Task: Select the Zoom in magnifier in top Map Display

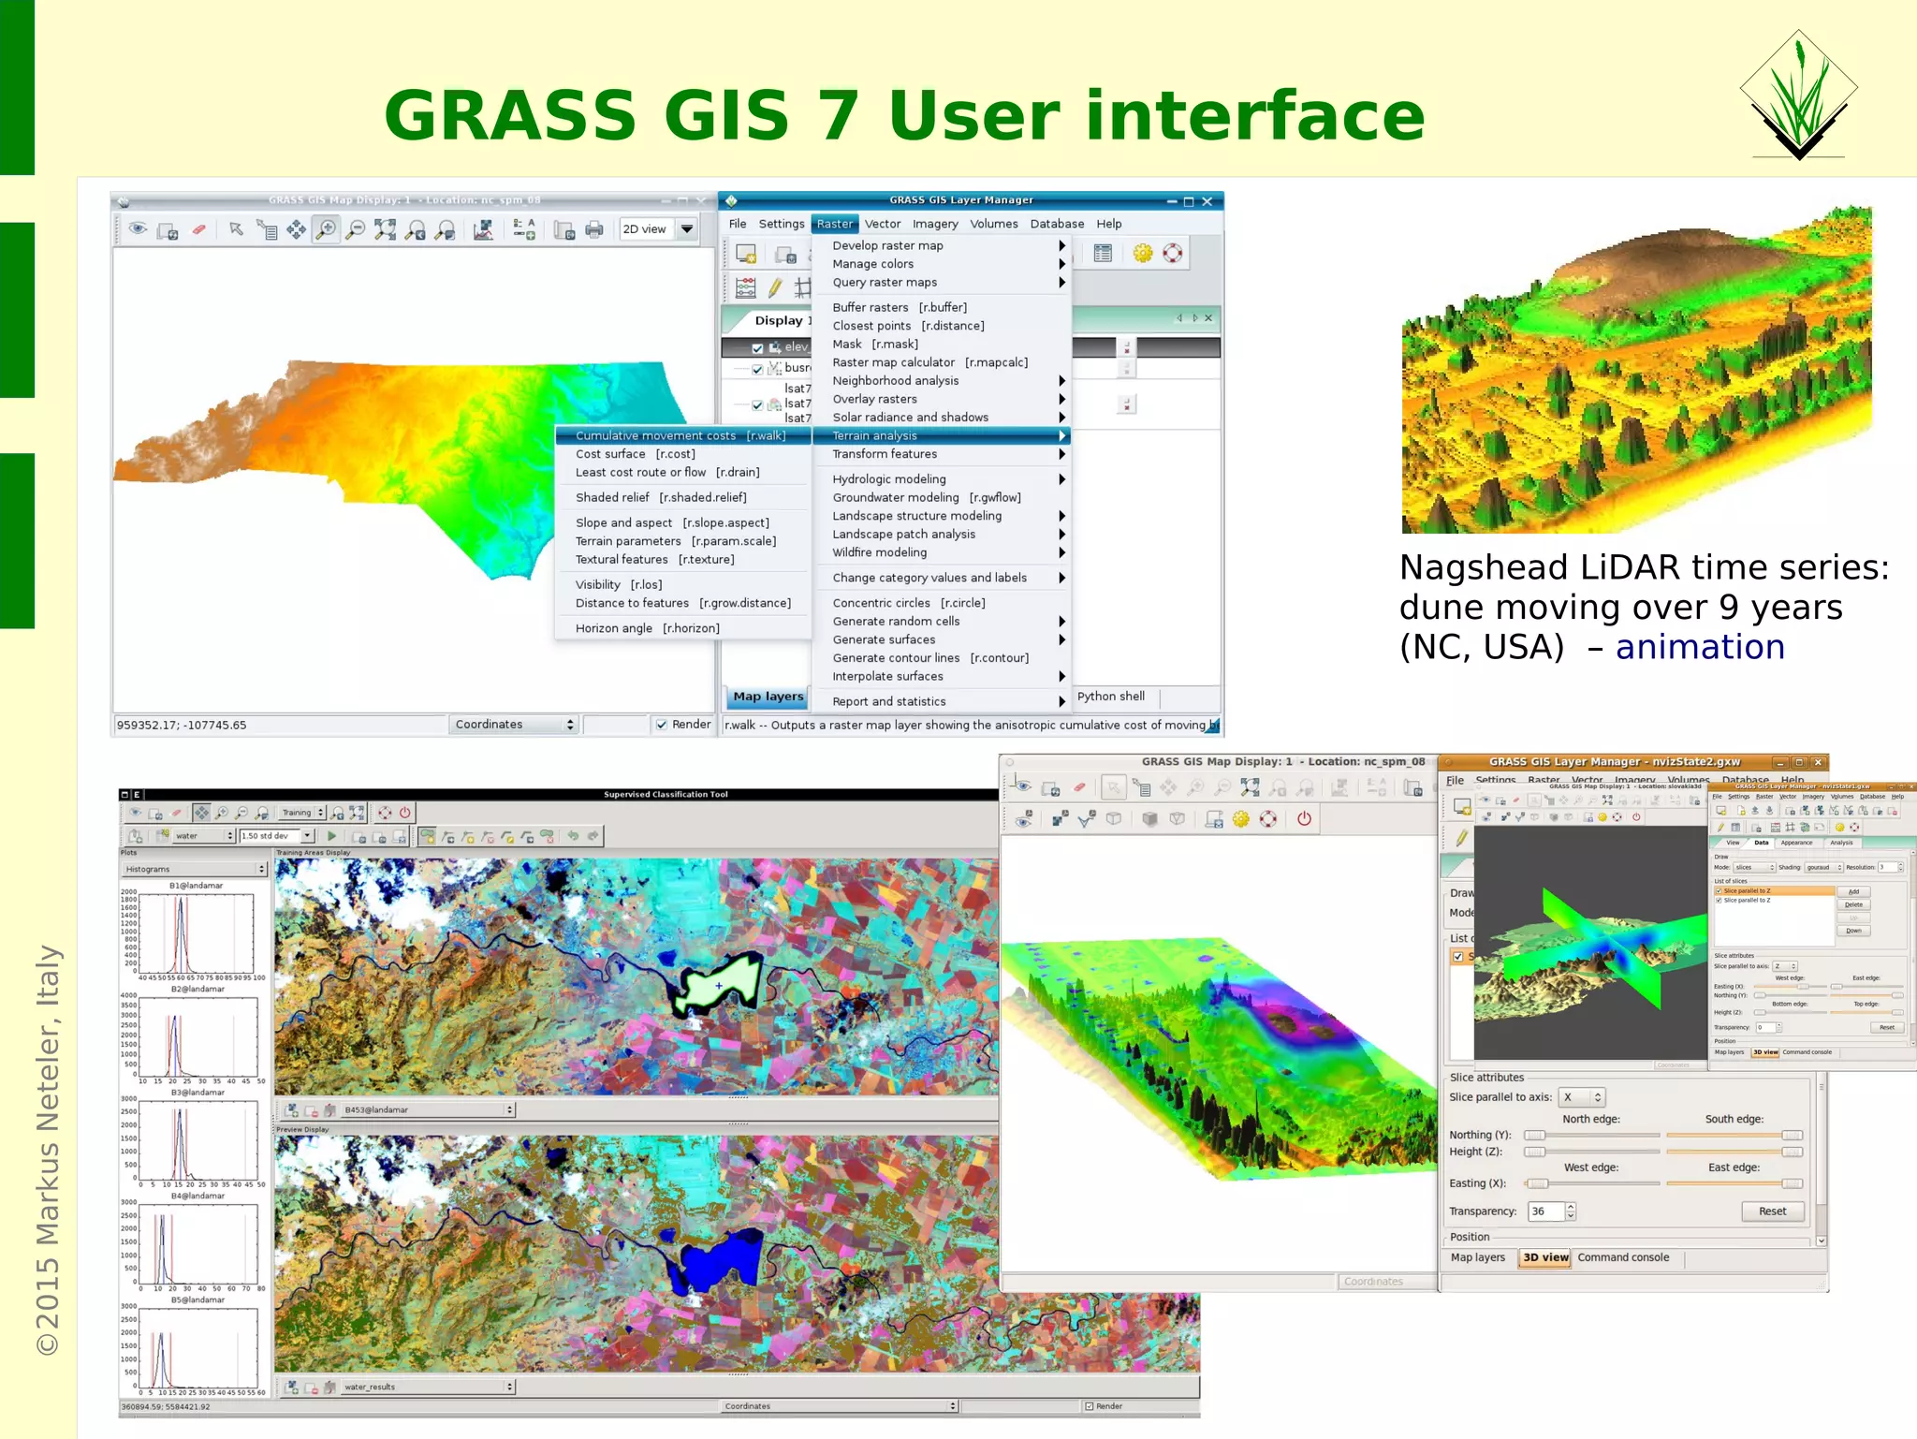Action: click(326, 229)
